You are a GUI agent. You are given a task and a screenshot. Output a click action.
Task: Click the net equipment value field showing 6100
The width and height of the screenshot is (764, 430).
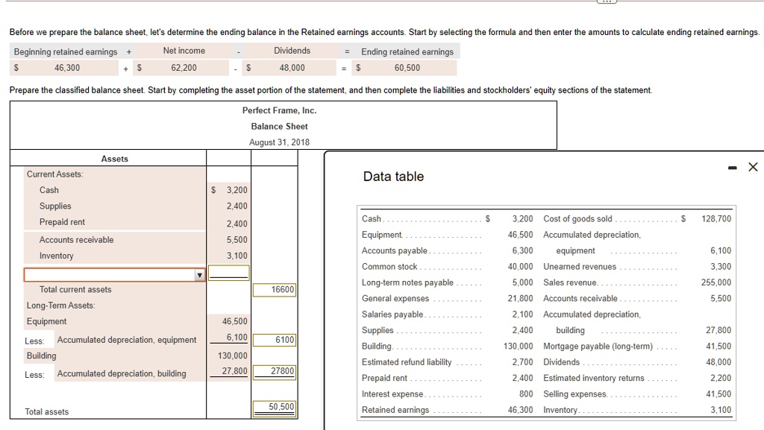(275, 339)
